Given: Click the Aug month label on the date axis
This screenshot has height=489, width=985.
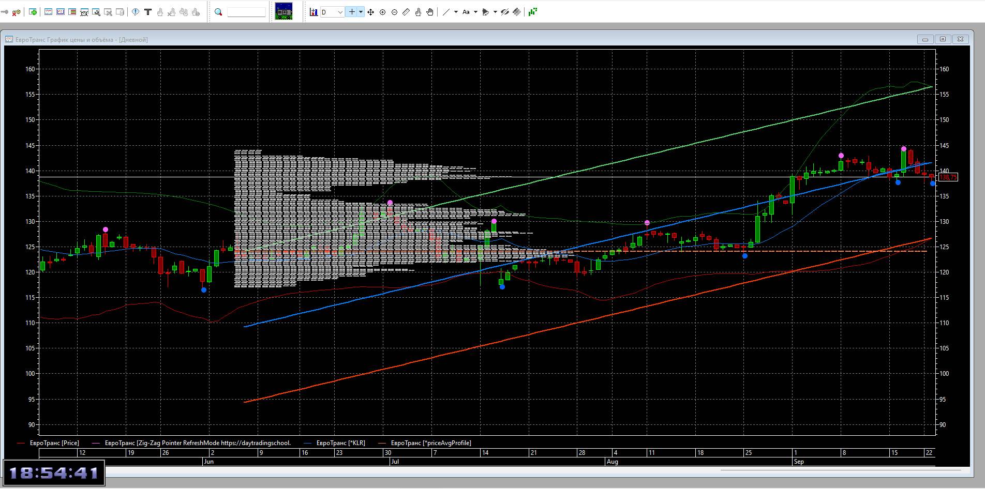Looking at the screenshot, I should (x=612, y=462).
